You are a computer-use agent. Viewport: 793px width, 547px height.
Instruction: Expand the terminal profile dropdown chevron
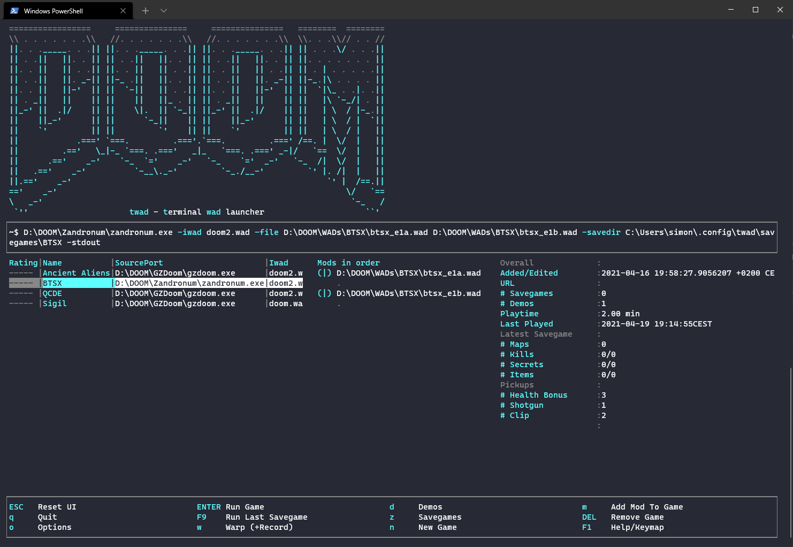(x=164, y=11)
